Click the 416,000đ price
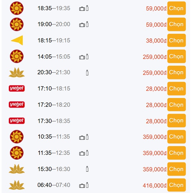The height and width of the screenshot is (193, 191). coord(155,185)
